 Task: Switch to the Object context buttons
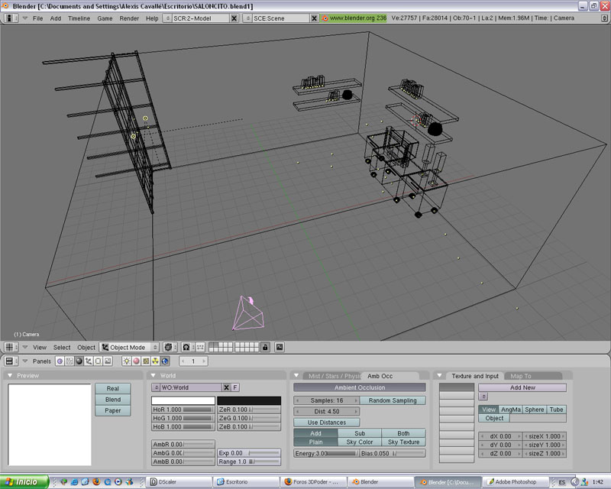click(x=89, y=361)
